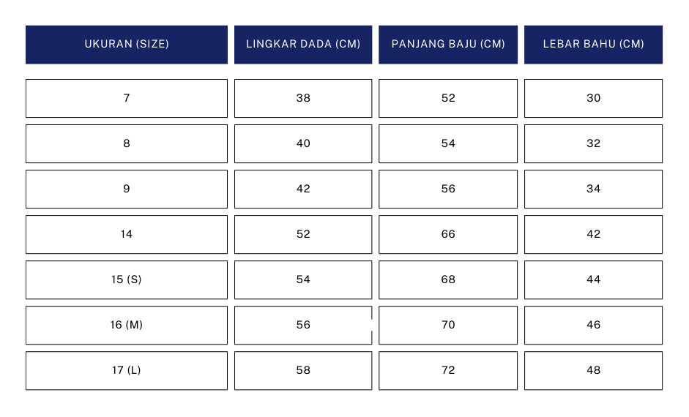Click the size 9 cell

click(127, 189)
